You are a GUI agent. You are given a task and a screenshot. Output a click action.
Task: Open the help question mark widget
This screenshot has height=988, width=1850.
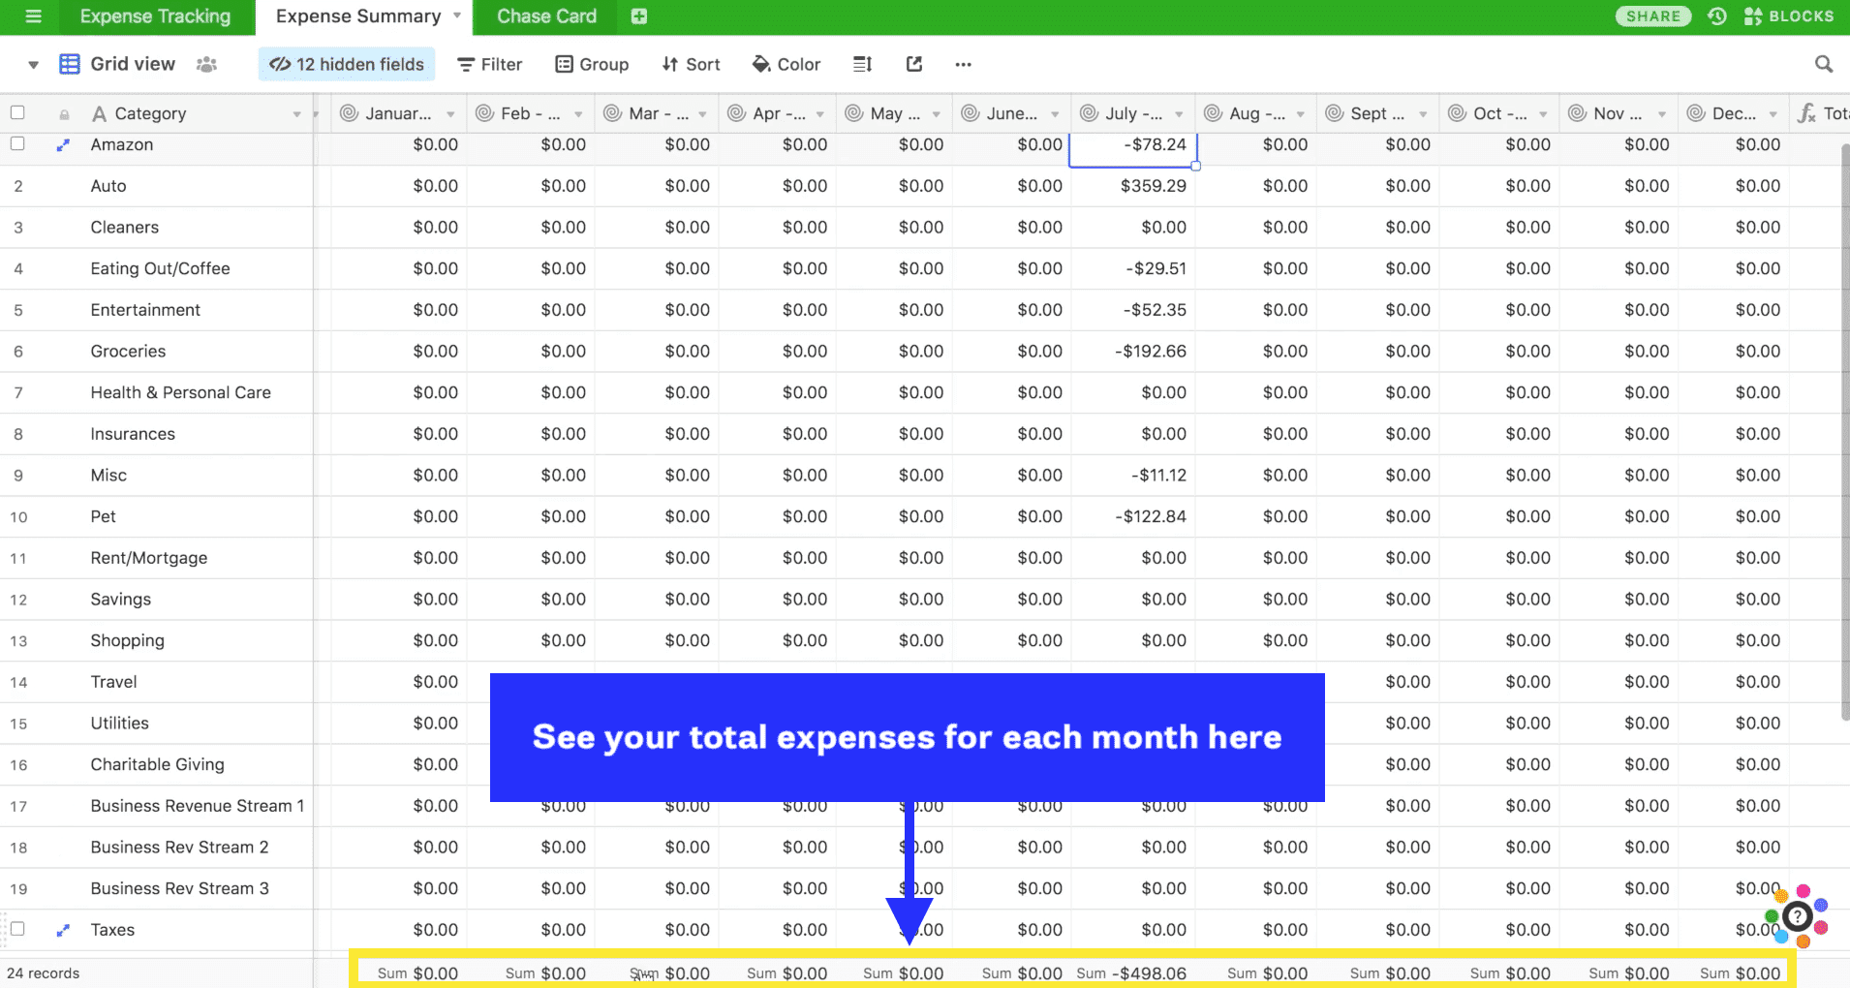(x=1798, y=915)
